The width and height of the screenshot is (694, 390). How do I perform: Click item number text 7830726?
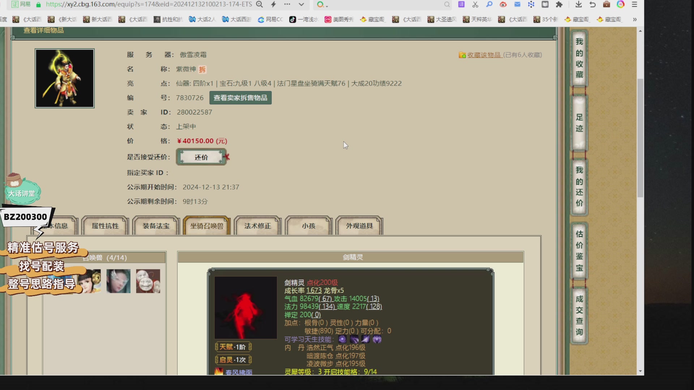click(190, 98)
